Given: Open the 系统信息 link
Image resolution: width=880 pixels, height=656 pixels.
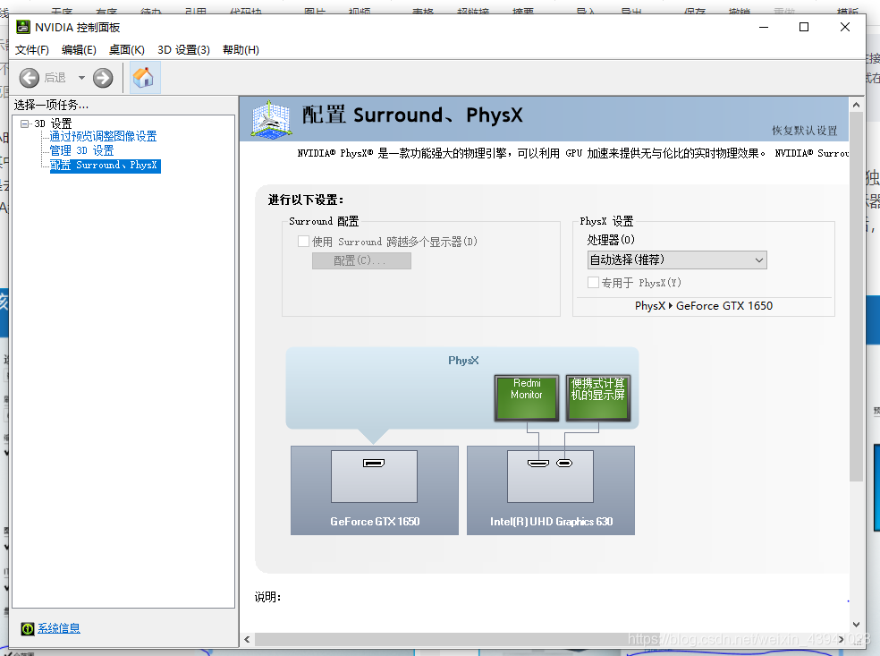Looking at the screenshot, I should tap(59, 628).
